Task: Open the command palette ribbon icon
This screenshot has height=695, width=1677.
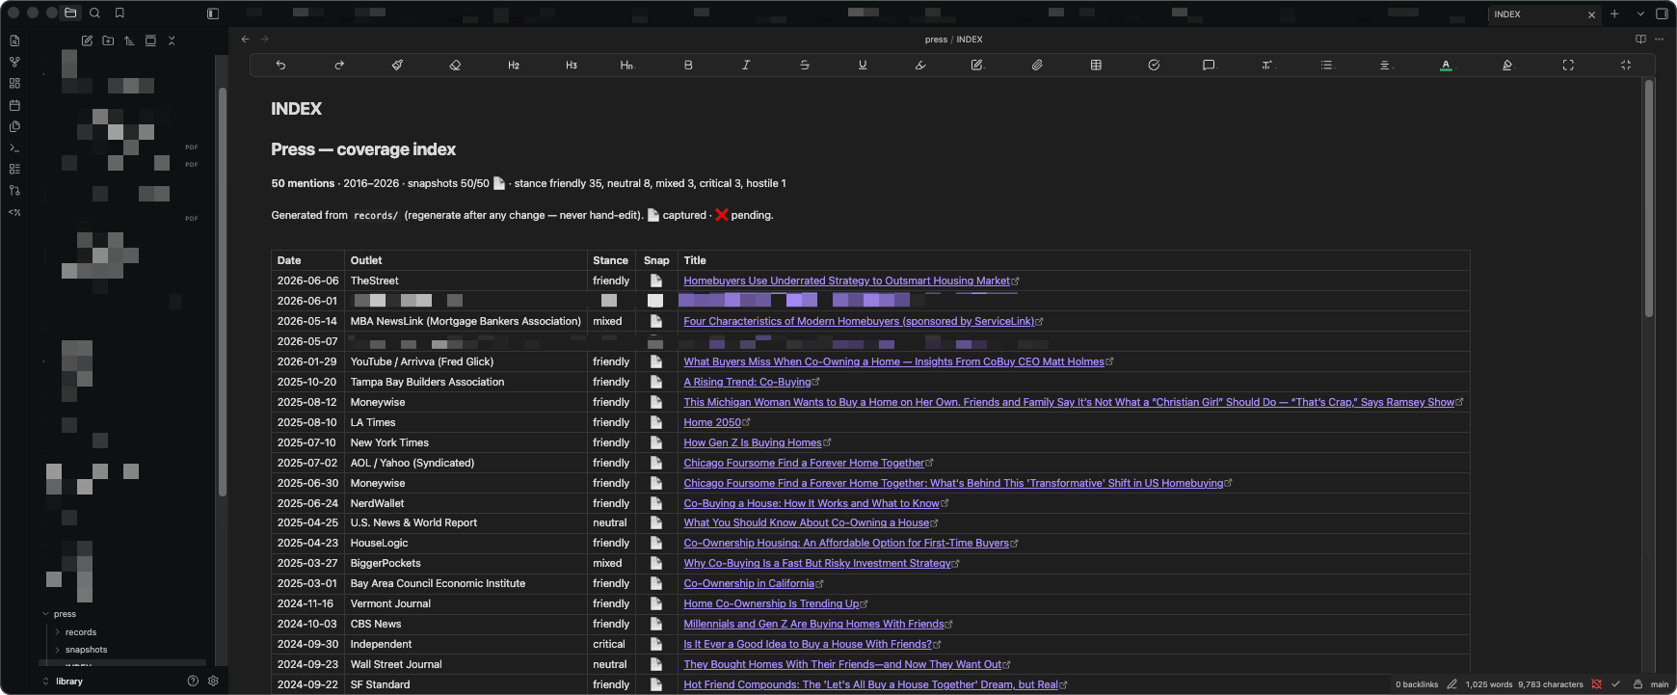Action: point(14,147)
